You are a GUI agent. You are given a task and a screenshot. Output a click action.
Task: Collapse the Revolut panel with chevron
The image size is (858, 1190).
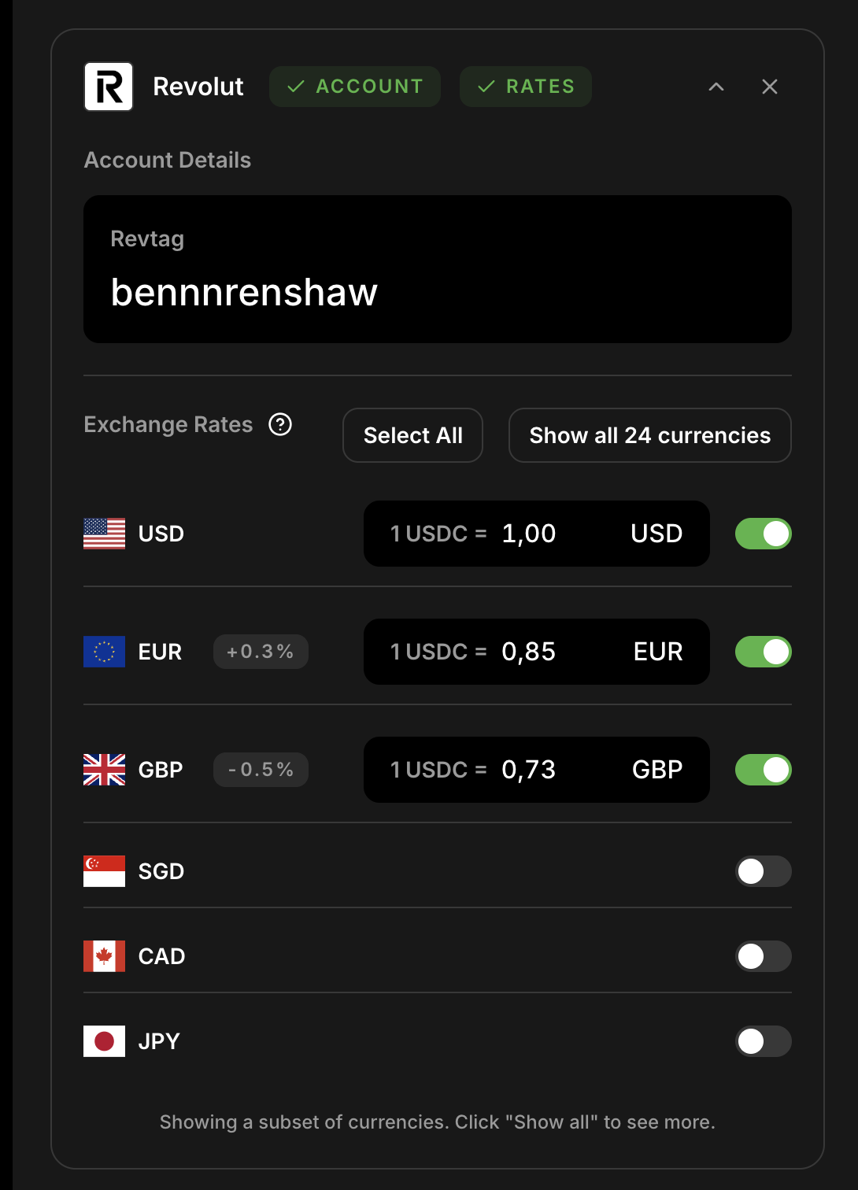716,87
